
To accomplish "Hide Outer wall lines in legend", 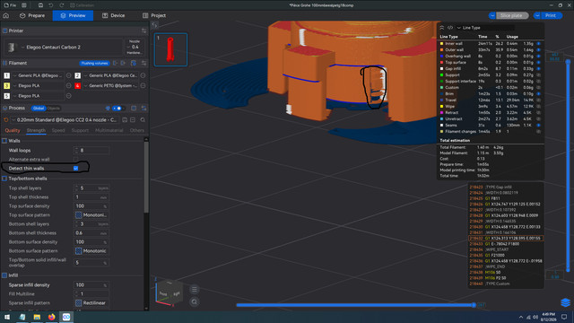I will pyautogui.click(x=538, y=50).
